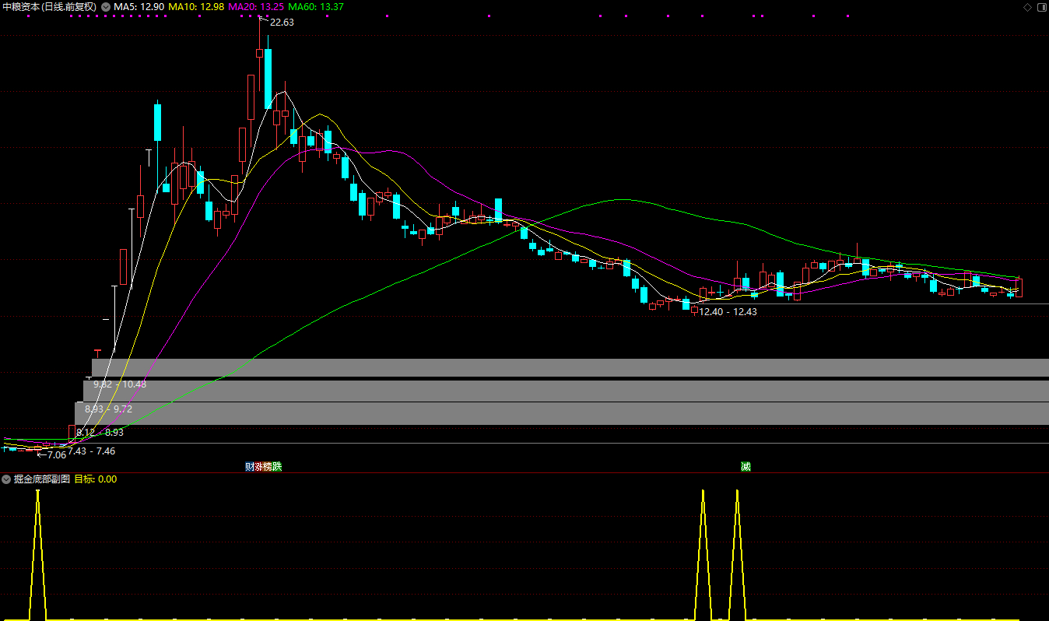
Task: Select the MA5 moving average label
Action: click(139, 6)
